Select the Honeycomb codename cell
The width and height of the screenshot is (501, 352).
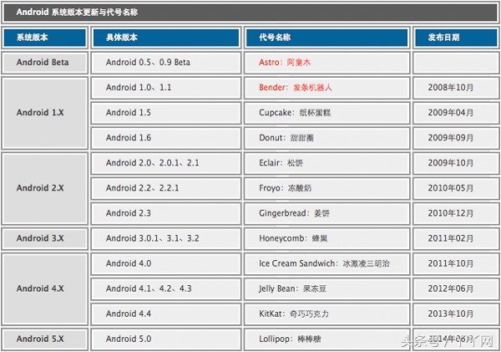click(326, 239)
